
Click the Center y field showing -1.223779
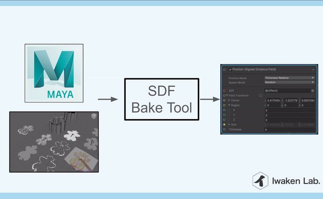click(291, 100)
